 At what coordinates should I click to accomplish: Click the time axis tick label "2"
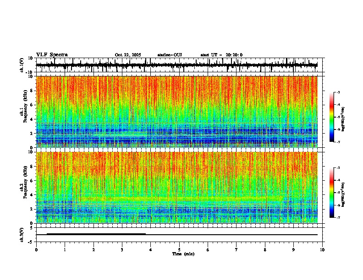coord(93,250)
